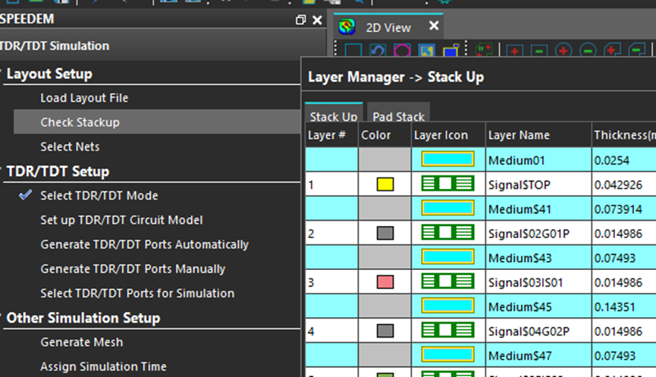Image resolution: width=656 pixels, height=377 pixels.
Task: Select the Medium01 layer name cell
Action: (538, 159)
